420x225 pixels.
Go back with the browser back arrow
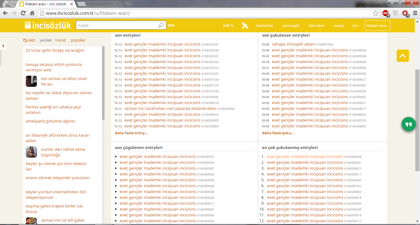5,13
